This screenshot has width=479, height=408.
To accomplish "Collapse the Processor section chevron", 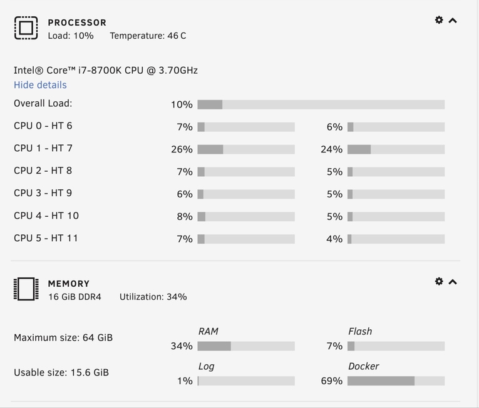I will tap(453, 21).
